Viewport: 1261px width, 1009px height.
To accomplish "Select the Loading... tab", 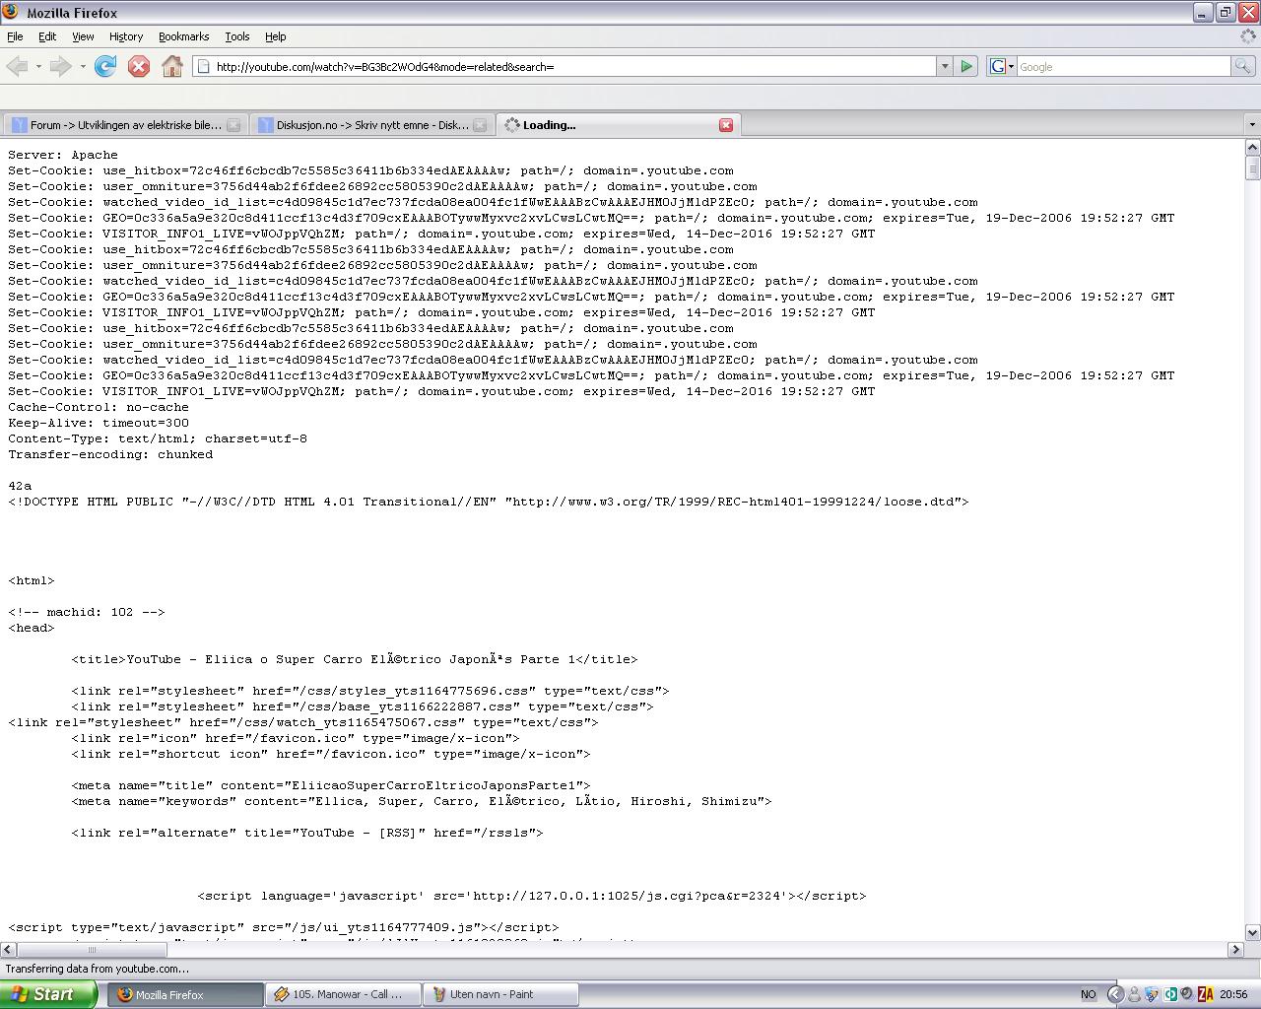I will 618,125.
